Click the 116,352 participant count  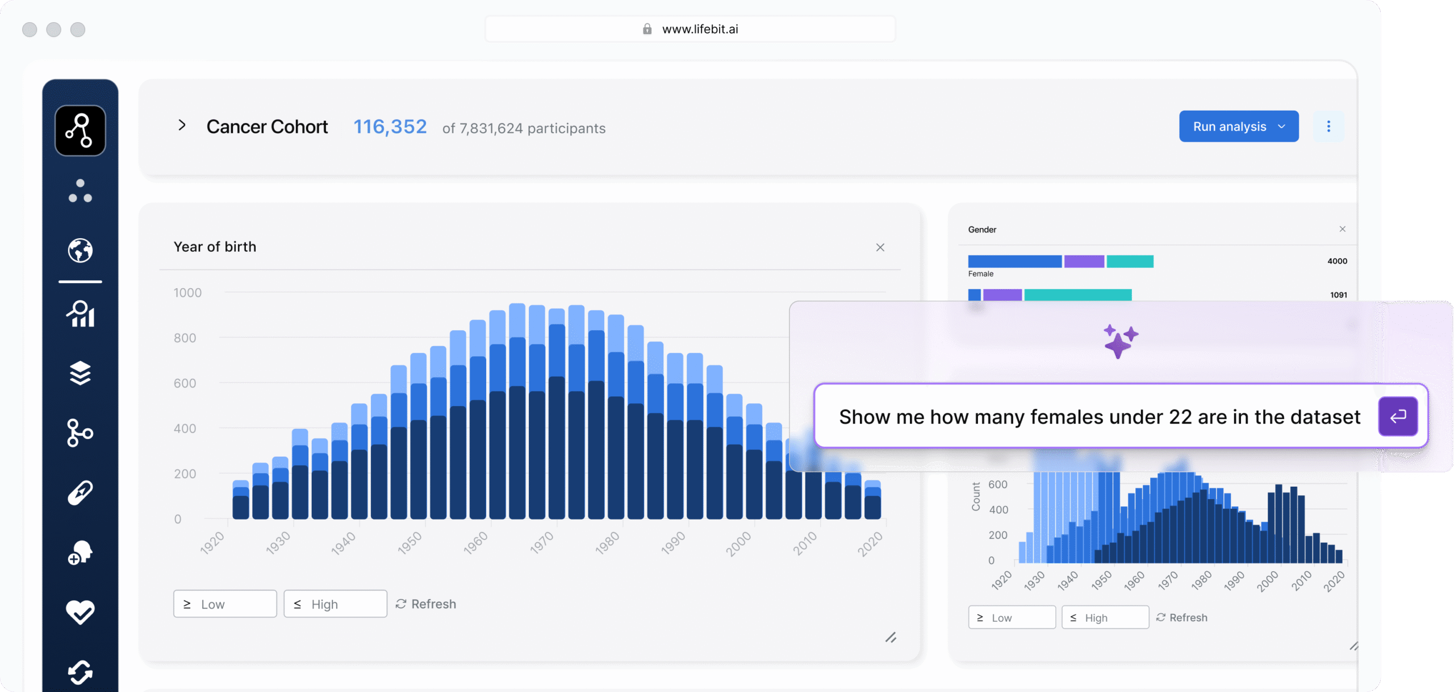390,126
